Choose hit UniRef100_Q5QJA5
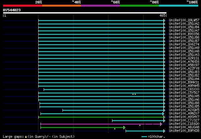The image size is (201, 139). [184, 96]
